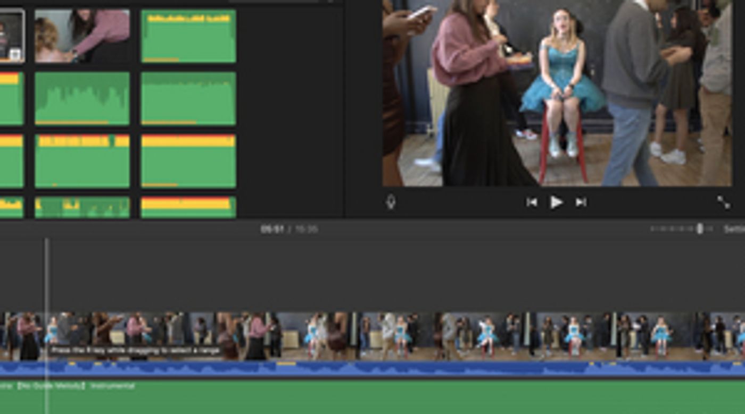Dismiss the R key range selection tooltip
Viewport: 745px width, 414px height.
(x=135, y=350)
